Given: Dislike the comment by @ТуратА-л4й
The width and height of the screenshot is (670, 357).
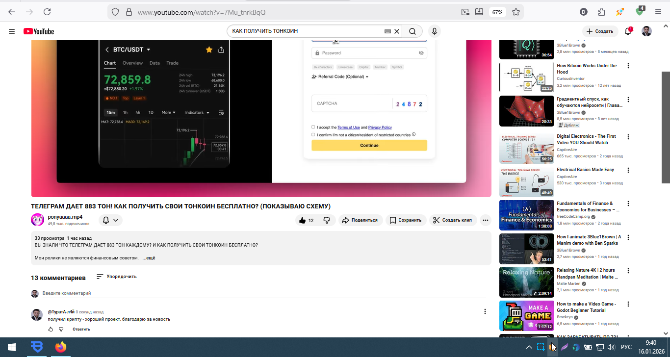Looking at the screenshot, I should click(61, 329).
